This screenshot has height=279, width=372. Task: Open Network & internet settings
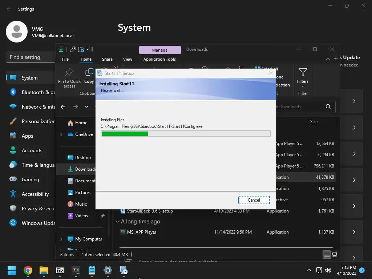coord(31,107)
